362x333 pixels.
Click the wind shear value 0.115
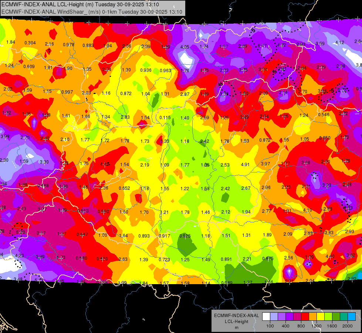click(165, 118)
